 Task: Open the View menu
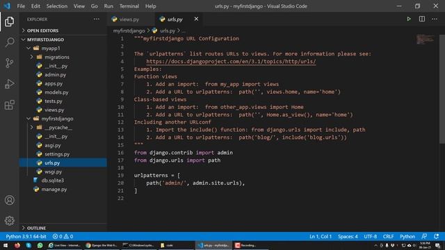click(79, 6)
